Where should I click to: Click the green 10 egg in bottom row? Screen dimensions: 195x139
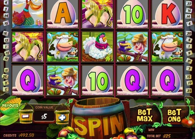click(97, 80)
